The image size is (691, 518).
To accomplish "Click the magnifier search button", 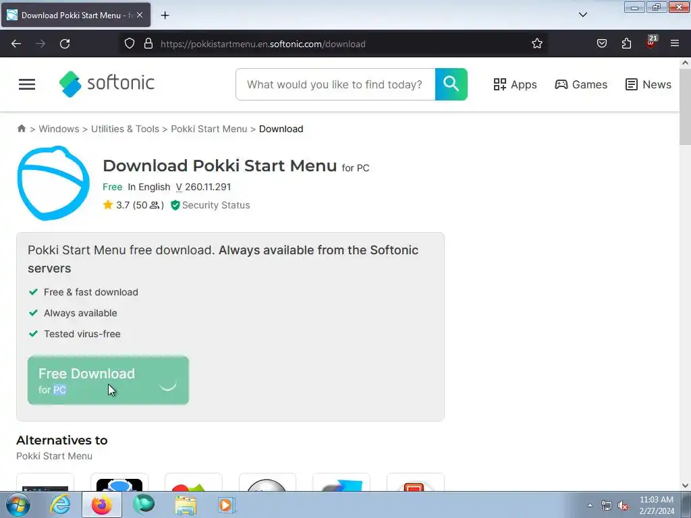I will [451, 84].
